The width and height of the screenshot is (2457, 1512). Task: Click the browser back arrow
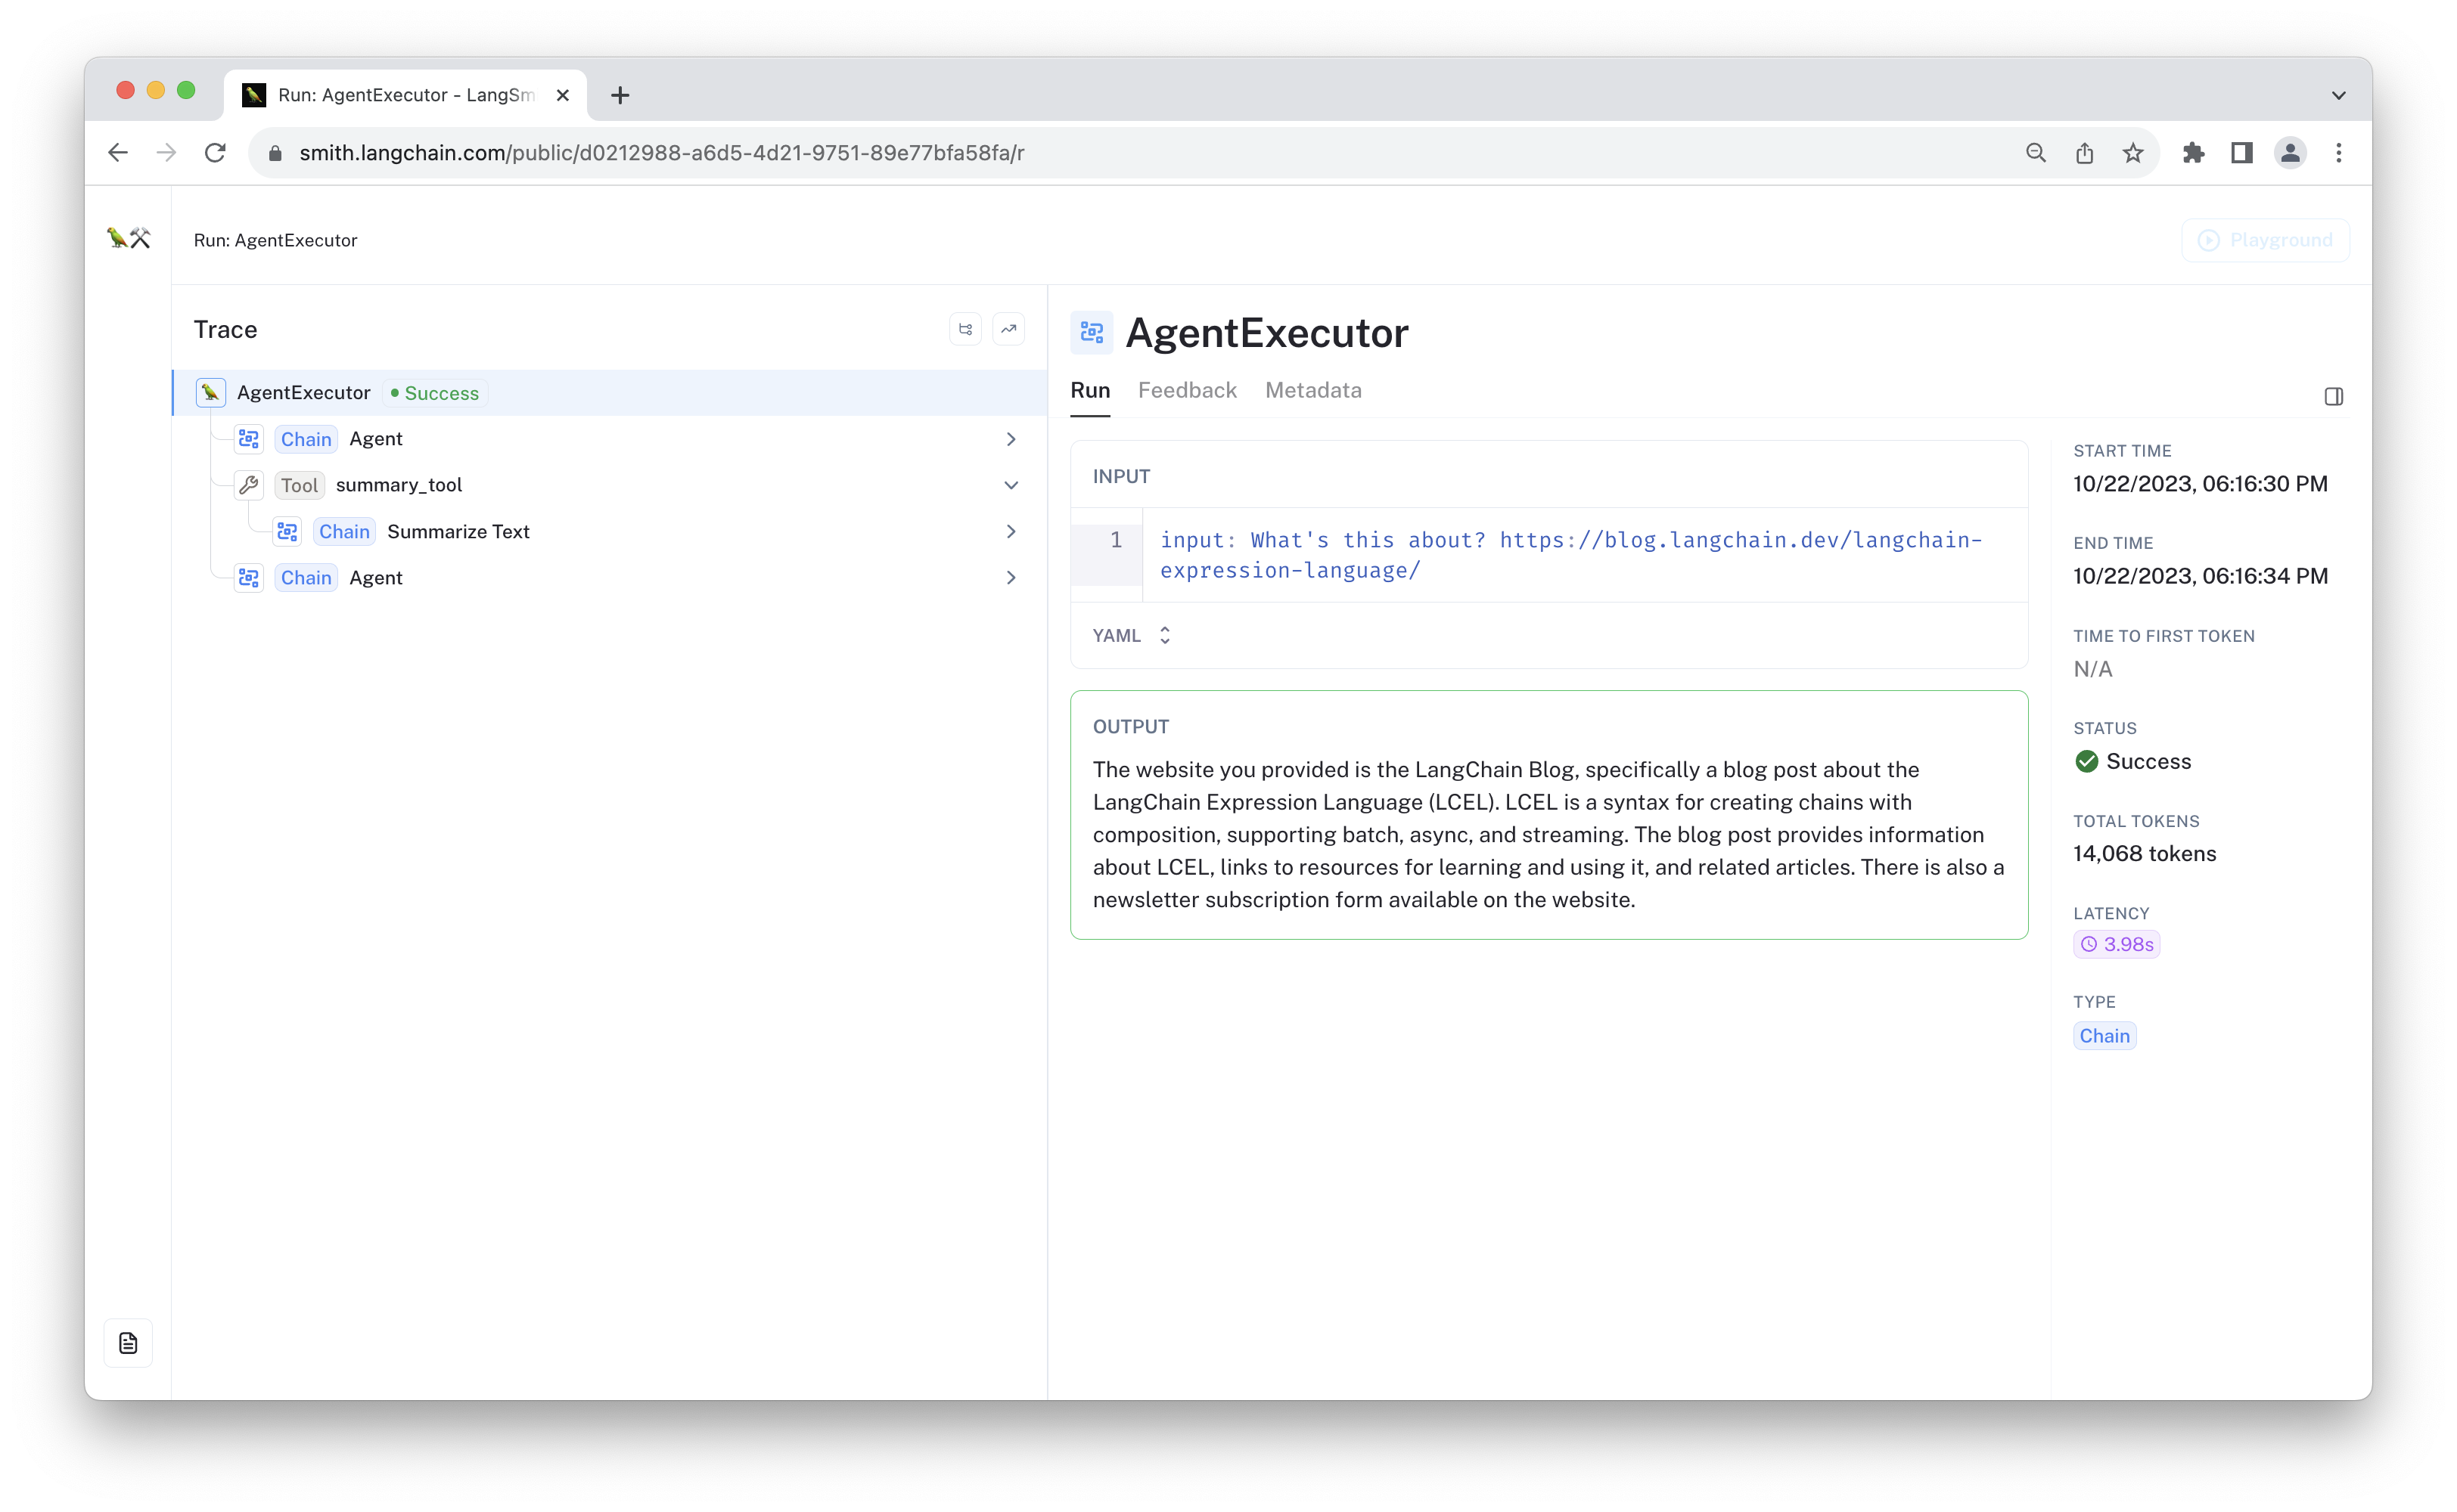click(118, 153)
